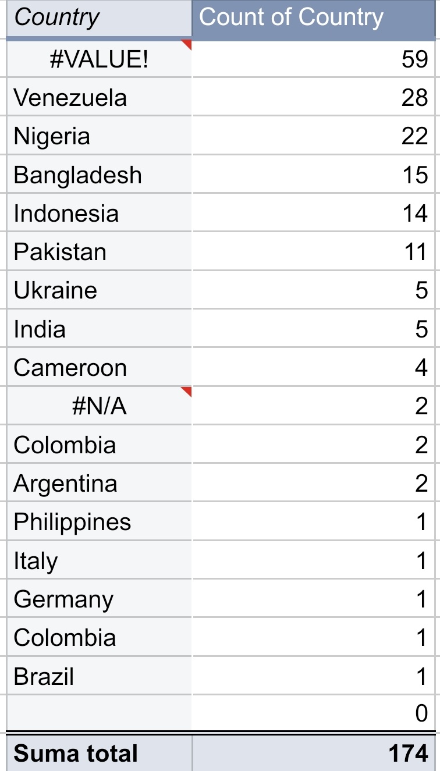This screenshot has height=771, width=440.
Task: Select the Suma total label cell
Action: click(99, 752)
